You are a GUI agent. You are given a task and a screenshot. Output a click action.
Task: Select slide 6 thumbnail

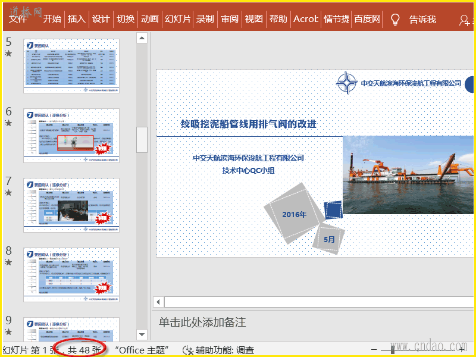[x=71, y=136]
